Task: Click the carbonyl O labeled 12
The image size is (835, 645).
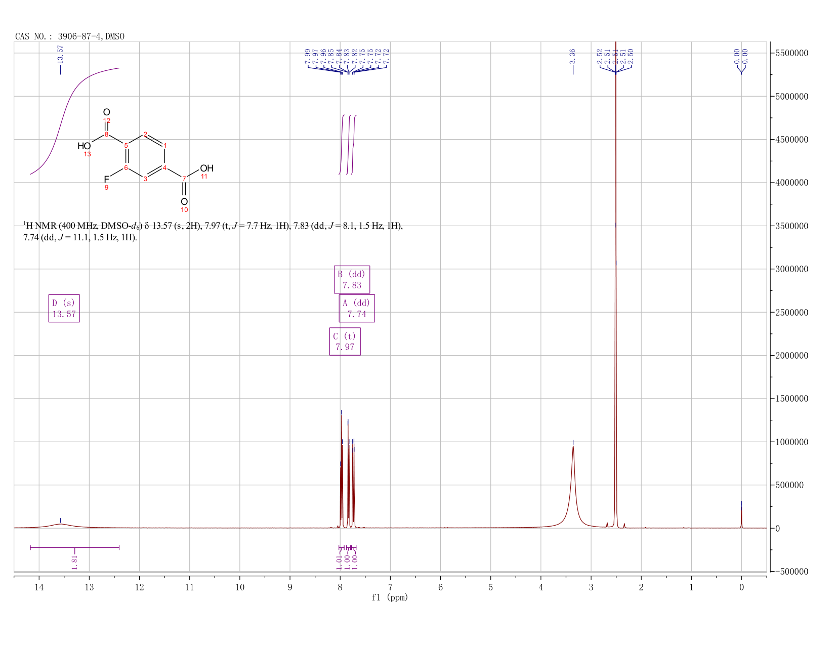Action: pyautogui.click(x=106, y=112)
